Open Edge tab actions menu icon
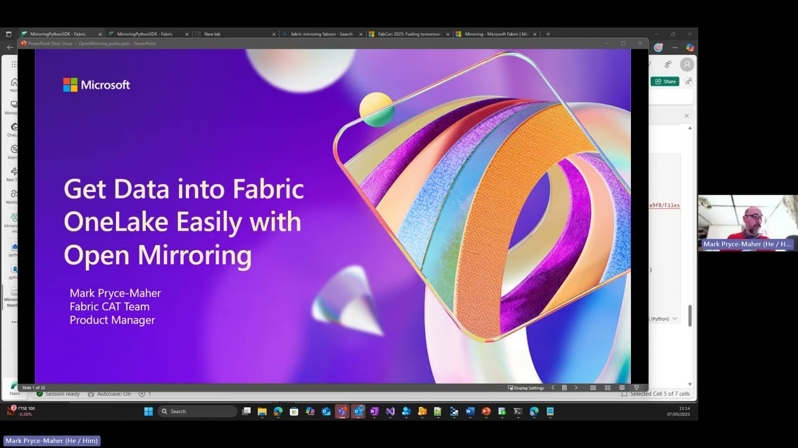Screen dimensions: 798x448 coord(8,34)
